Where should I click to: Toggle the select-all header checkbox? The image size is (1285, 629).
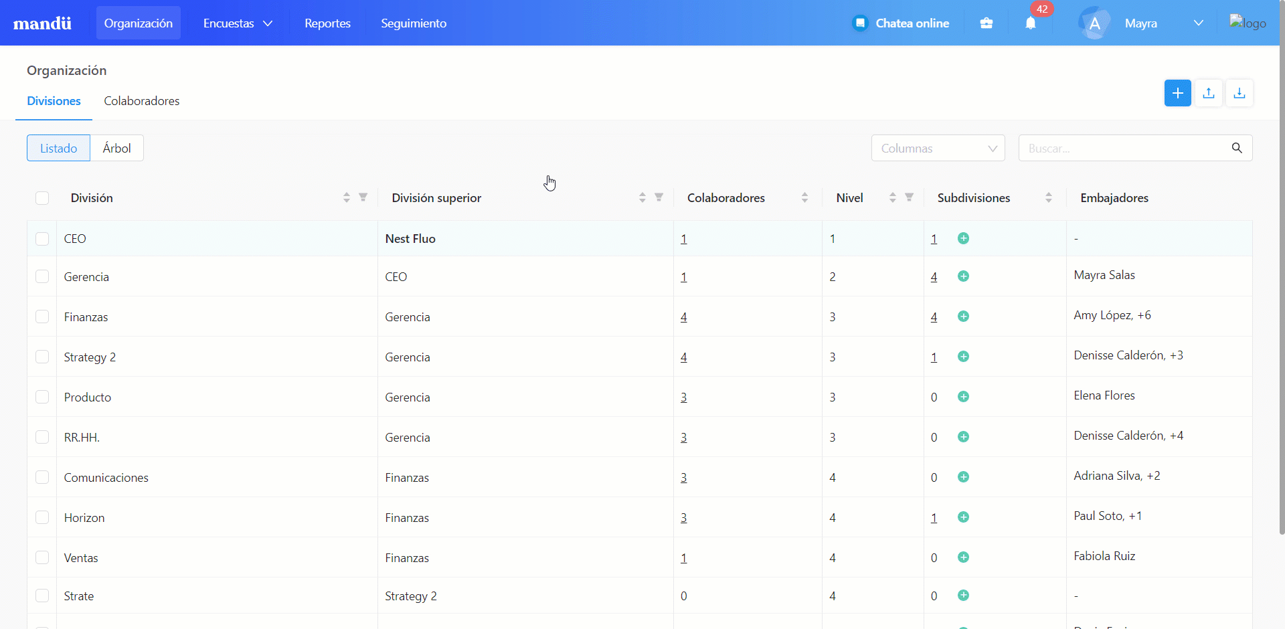pyautogui.click(x=42, y=198)
